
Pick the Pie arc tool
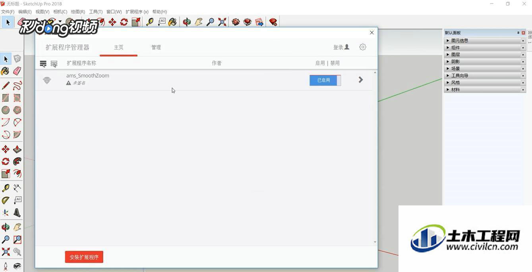(x=17, y=135)
